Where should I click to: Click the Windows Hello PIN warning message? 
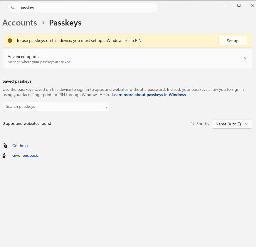coord(79,40)
